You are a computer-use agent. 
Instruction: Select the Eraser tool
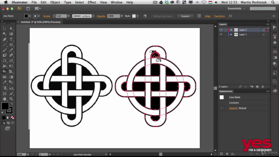click(x=11, y=55)
